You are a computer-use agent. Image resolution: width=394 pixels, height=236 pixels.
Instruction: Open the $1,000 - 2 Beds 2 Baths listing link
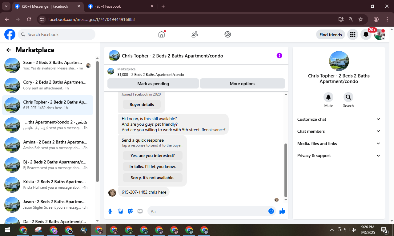151,75
